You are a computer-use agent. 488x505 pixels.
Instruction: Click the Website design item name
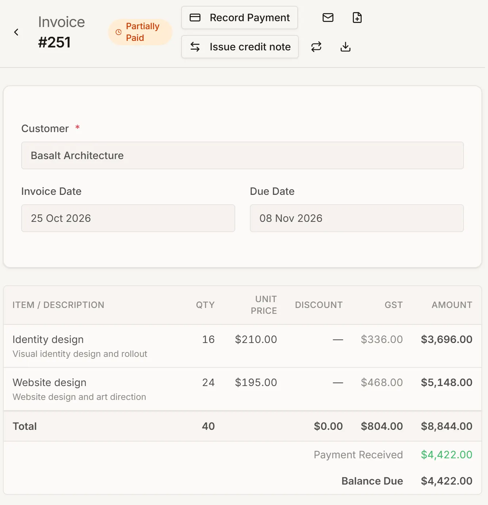(x=50, y=382)
